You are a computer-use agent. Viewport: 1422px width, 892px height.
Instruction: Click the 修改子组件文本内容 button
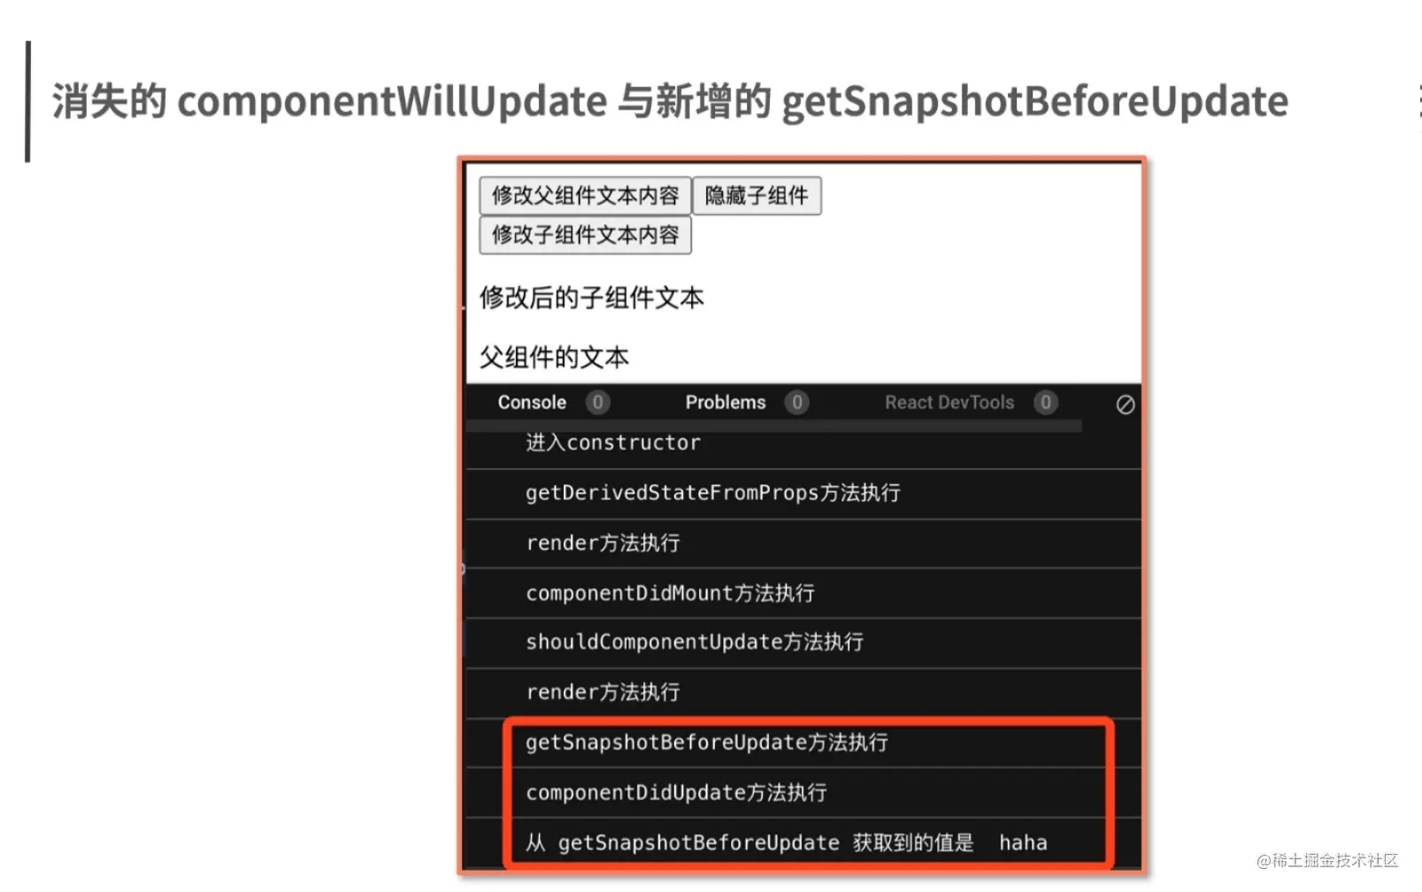point(585,235)
